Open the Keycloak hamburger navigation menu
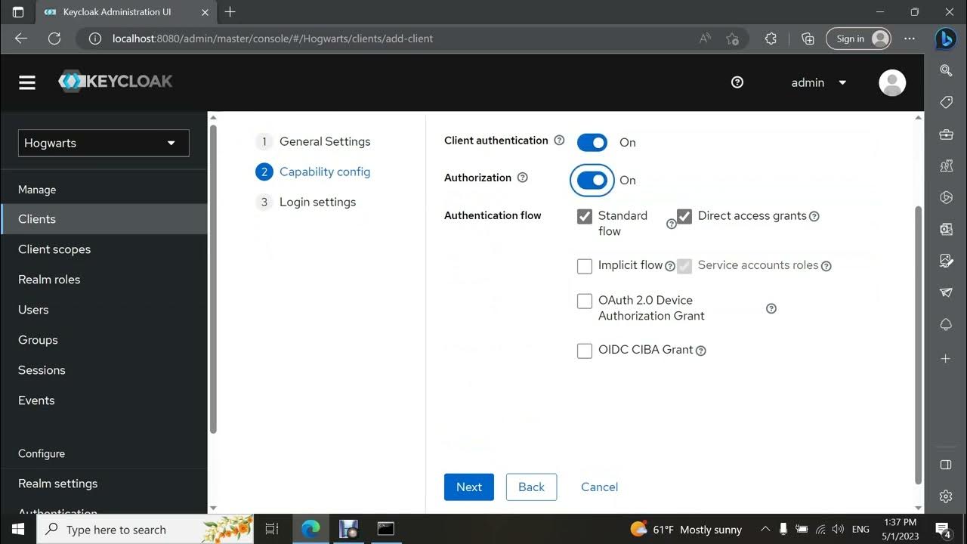 tap(27, 82)
